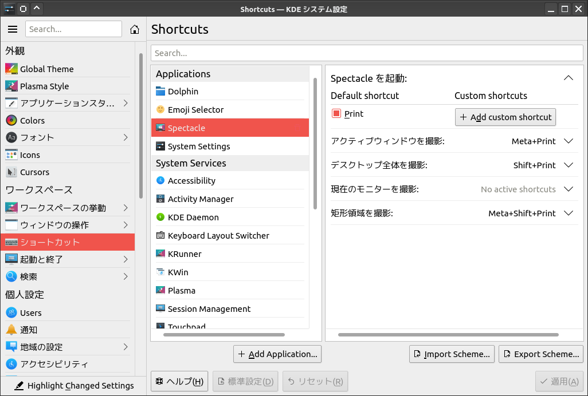Select the Dolphin folder icon
Viewport: 588px width, 396px height.
tap(160, 91)
